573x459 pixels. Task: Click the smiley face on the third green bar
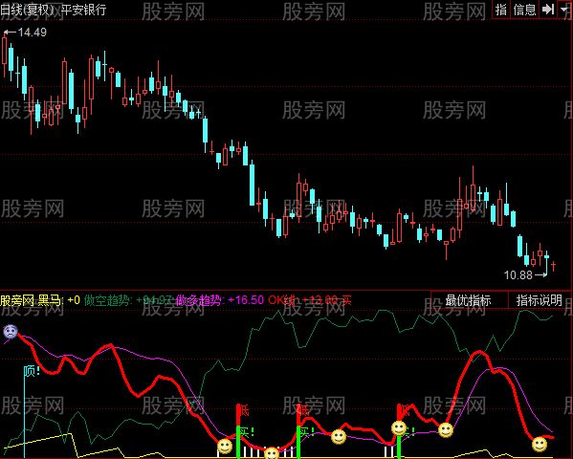tap(399, 428)
